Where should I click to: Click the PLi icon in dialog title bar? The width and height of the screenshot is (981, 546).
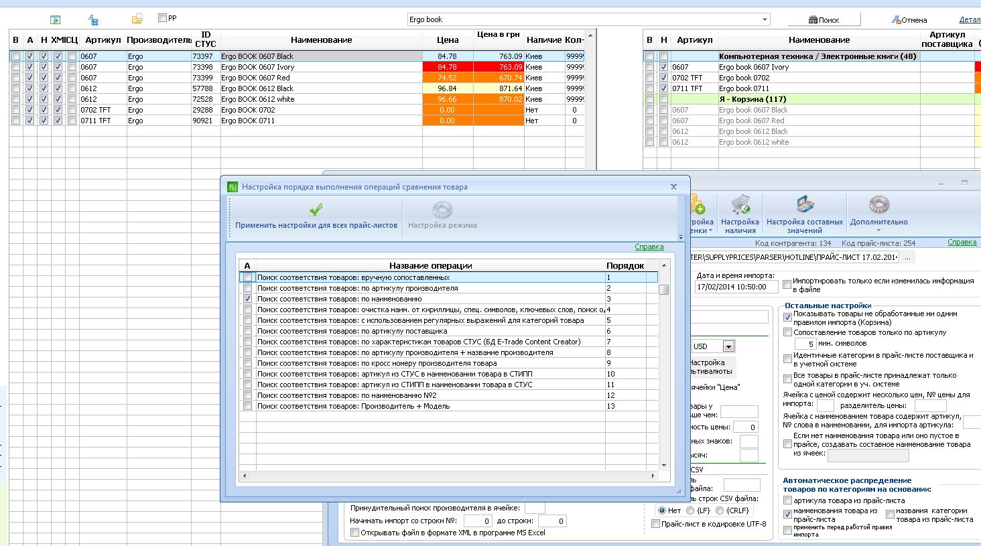click(233, 187)
